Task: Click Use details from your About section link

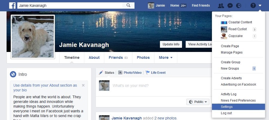Action: (45, 87)
